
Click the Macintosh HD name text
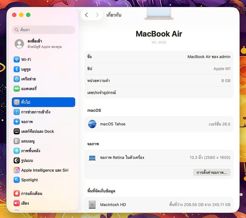click(x=113, y=205)
